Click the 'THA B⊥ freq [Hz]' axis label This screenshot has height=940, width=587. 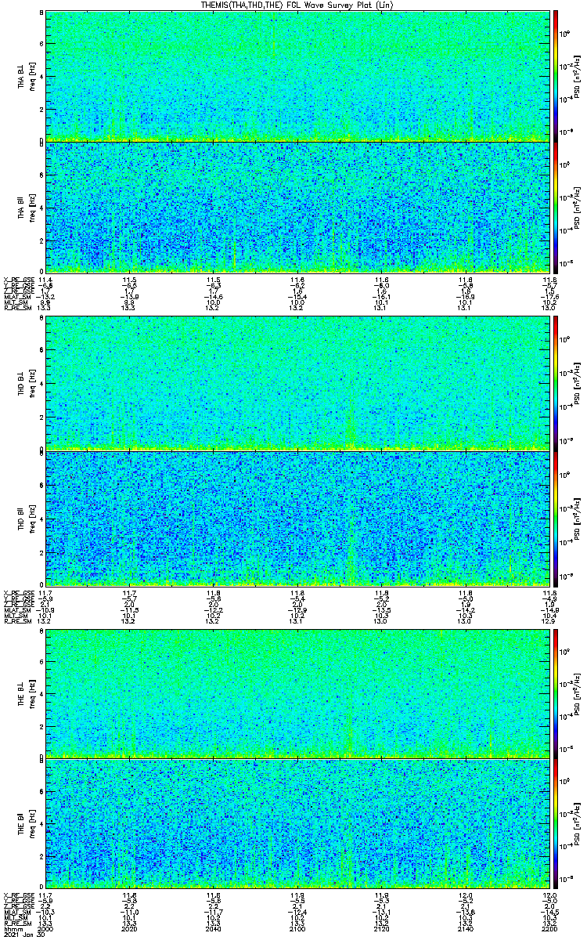27,76
